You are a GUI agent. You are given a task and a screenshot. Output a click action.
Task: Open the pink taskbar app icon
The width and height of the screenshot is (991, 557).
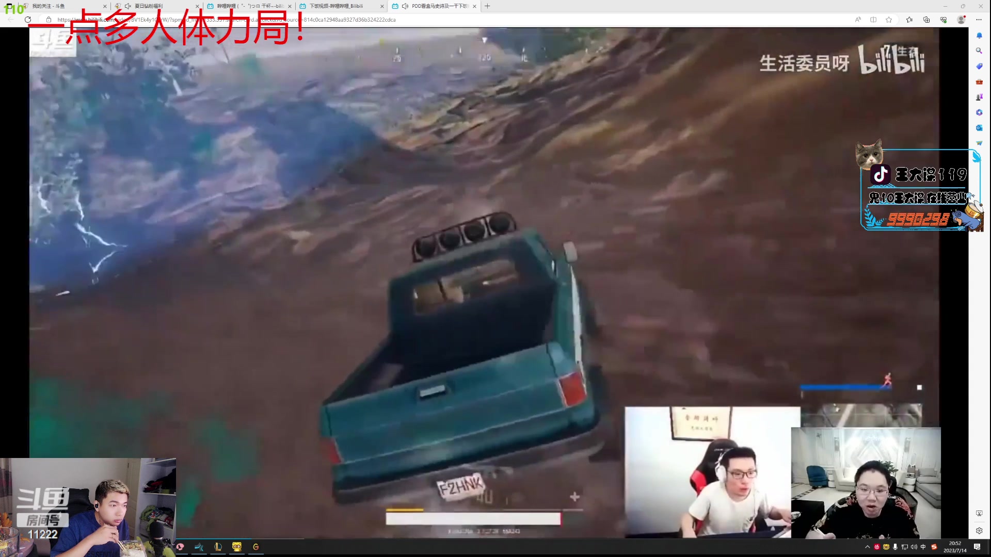180,547
